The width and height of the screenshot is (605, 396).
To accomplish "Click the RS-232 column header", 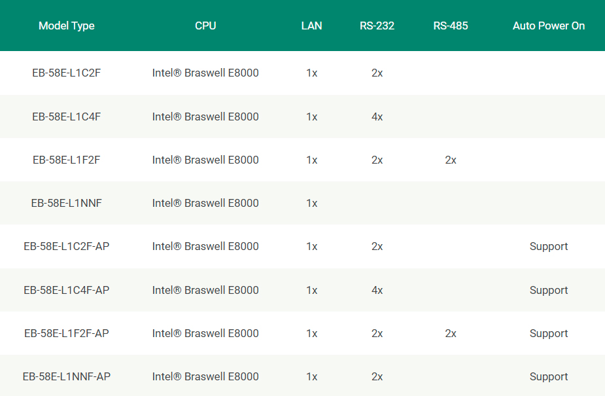I will [377, 26].
